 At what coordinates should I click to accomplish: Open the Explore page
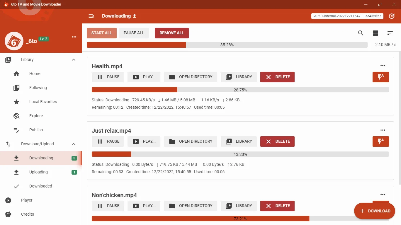click(x=41, y=116)
